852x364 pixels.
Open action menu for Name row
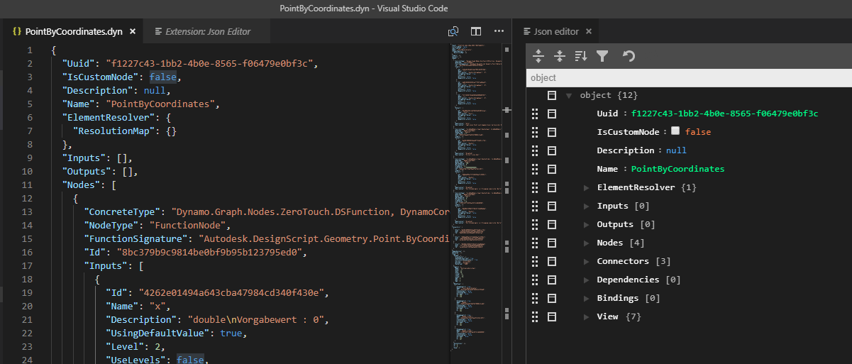click(x=552, y=169)
